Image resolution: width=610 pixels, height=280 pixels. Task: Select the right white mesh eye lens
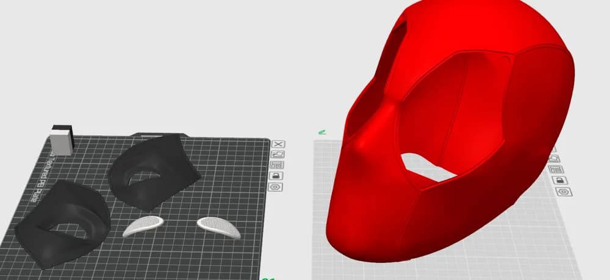click(218, 226)
